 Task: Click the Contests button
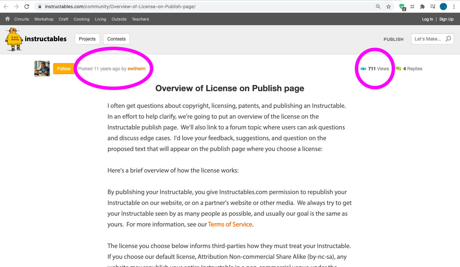click(116, 39)
